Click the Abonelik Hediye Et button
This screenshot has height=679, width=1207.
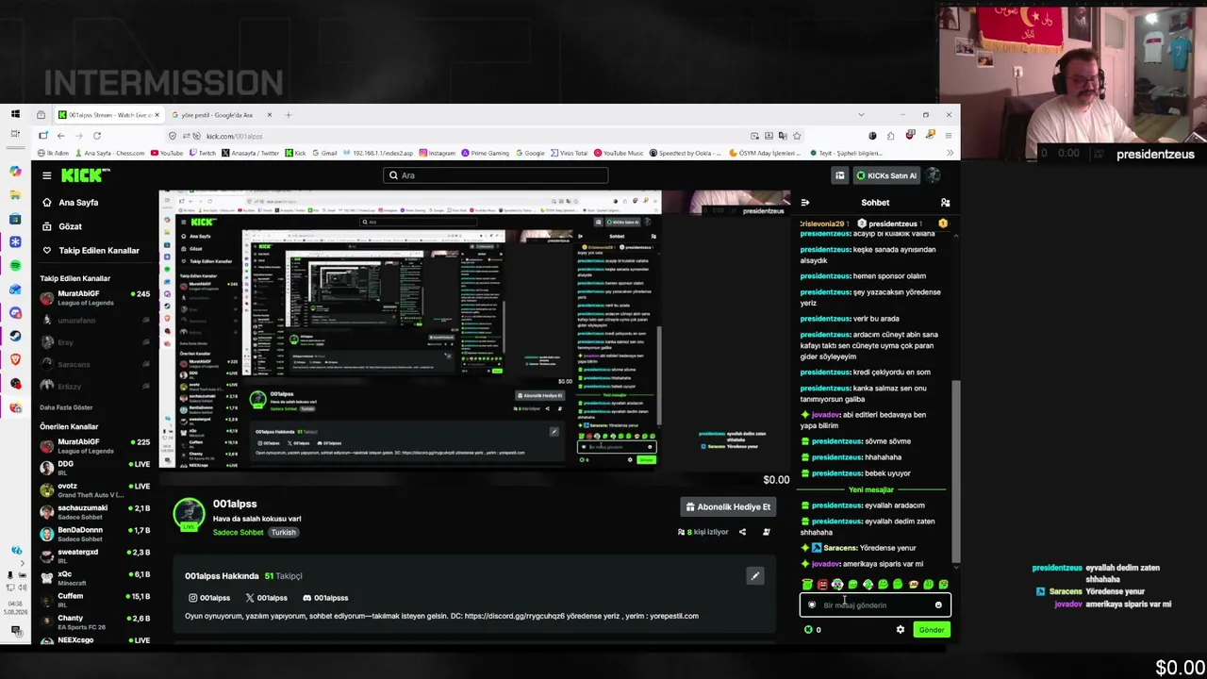(x=728, y=507)
